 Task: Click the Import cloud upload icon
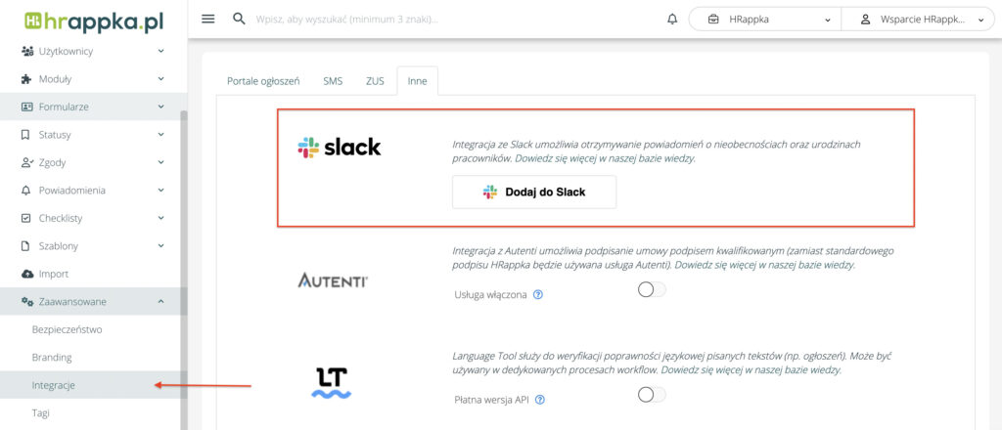click(x=26, y=274)
